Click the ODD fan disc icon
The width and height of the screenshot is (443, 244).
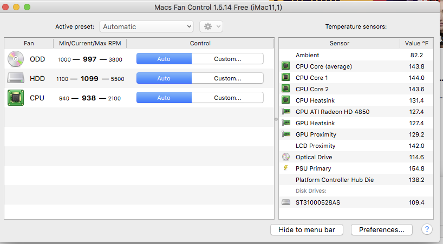tap(16, 59)
